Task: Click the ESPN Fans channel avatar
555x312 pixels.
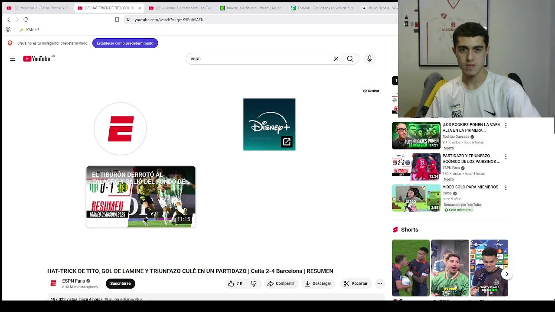Action: [53, 283]
